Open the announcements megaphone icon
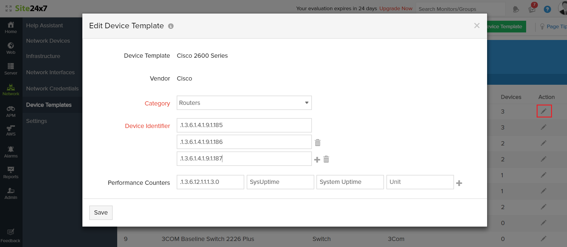The width and height of the screenshot is (567, 247). click(x=516, y=9)
